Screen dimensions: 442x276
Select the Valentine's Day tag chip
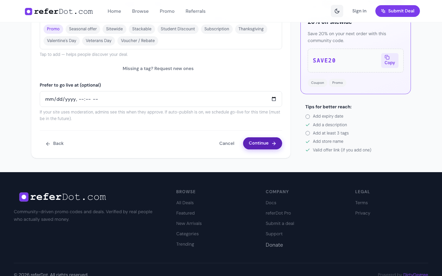[x=61, y=41]
